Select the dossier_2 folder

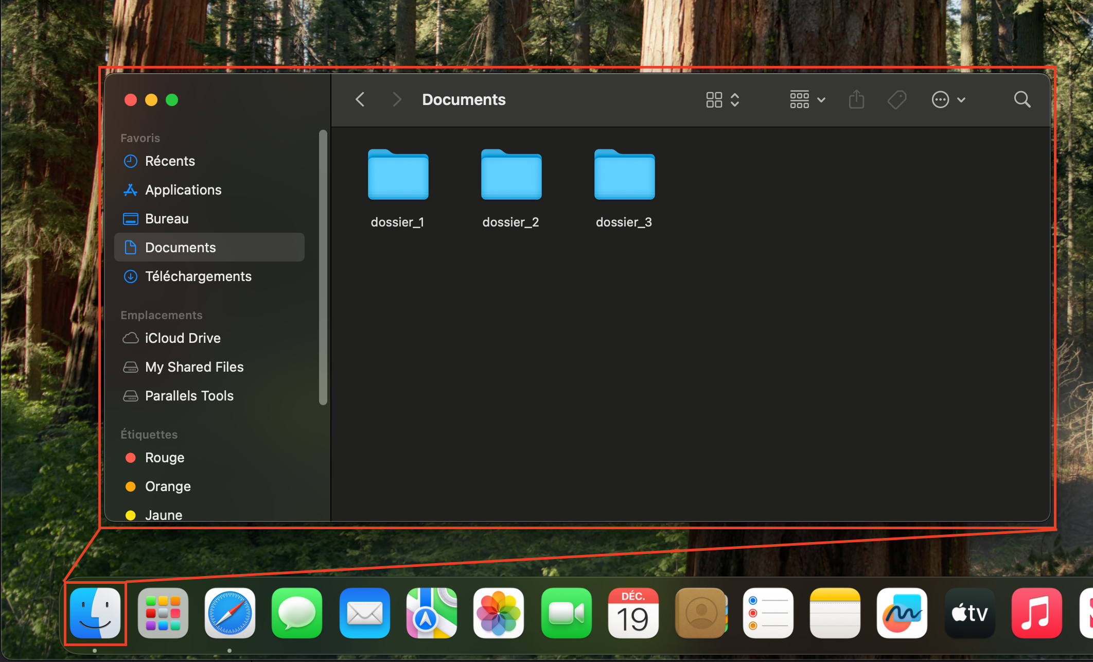pos(511,175)
